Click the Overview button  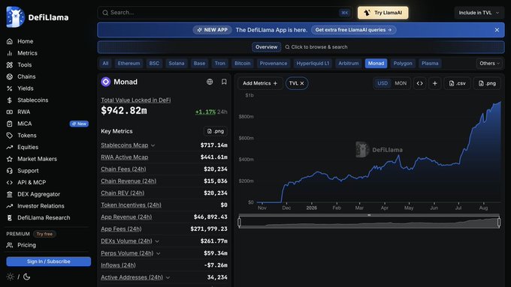click(x=266, y=47)
